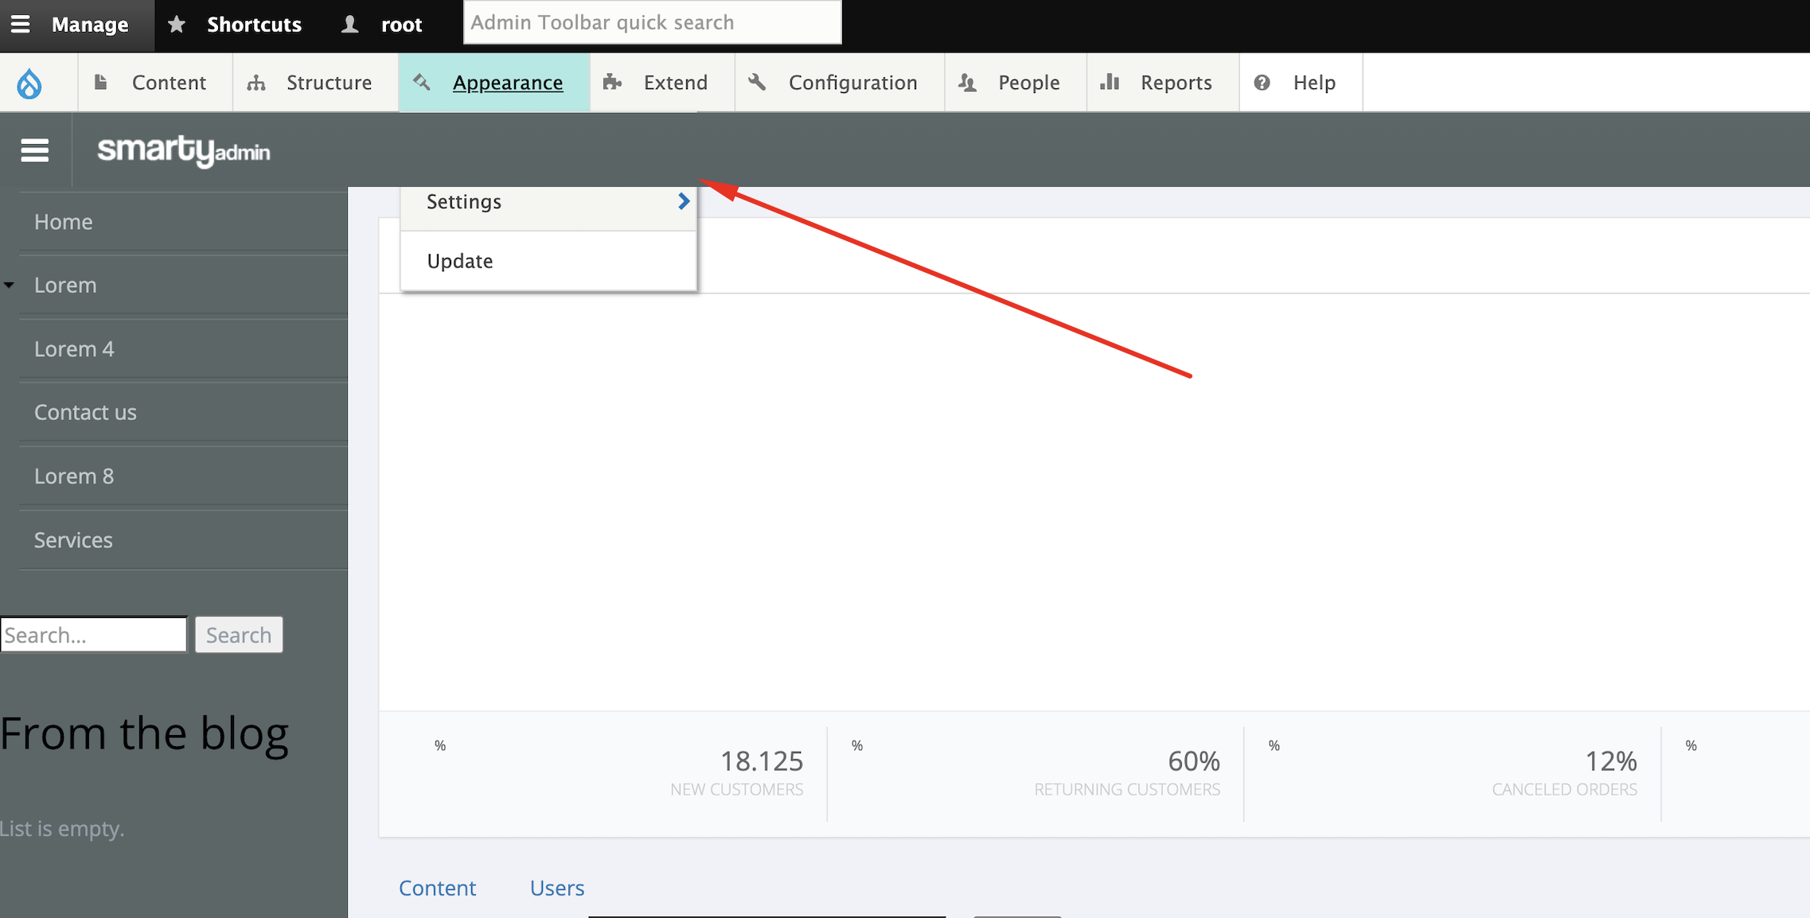The height and width of the screenshot is (918, 1810).
Task: Select the Update menu item
Action: (x=459, y=260)
